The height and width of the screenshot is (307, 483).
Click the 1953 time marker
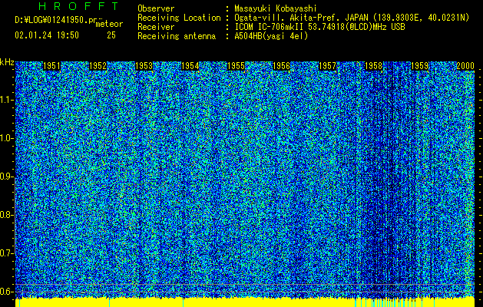(x=144, y=66)
